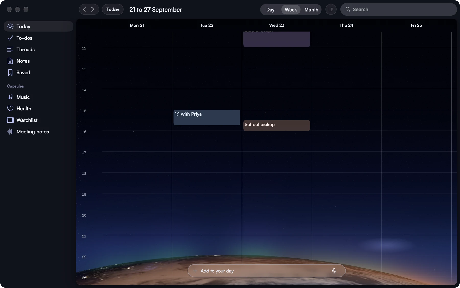Open the Saved bookmark icon
Viewport: 460px width, 288px height.
tap(10, 72)
